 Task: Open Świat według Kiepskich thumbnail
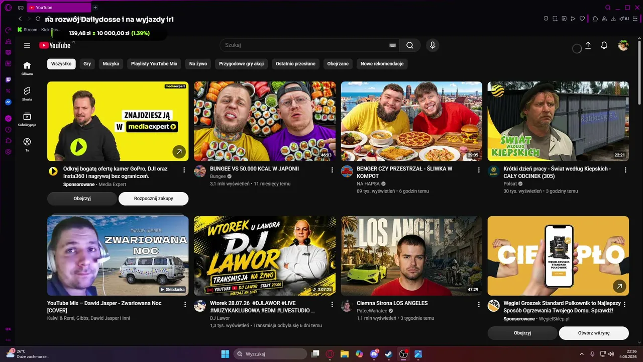tap(558, 121)
